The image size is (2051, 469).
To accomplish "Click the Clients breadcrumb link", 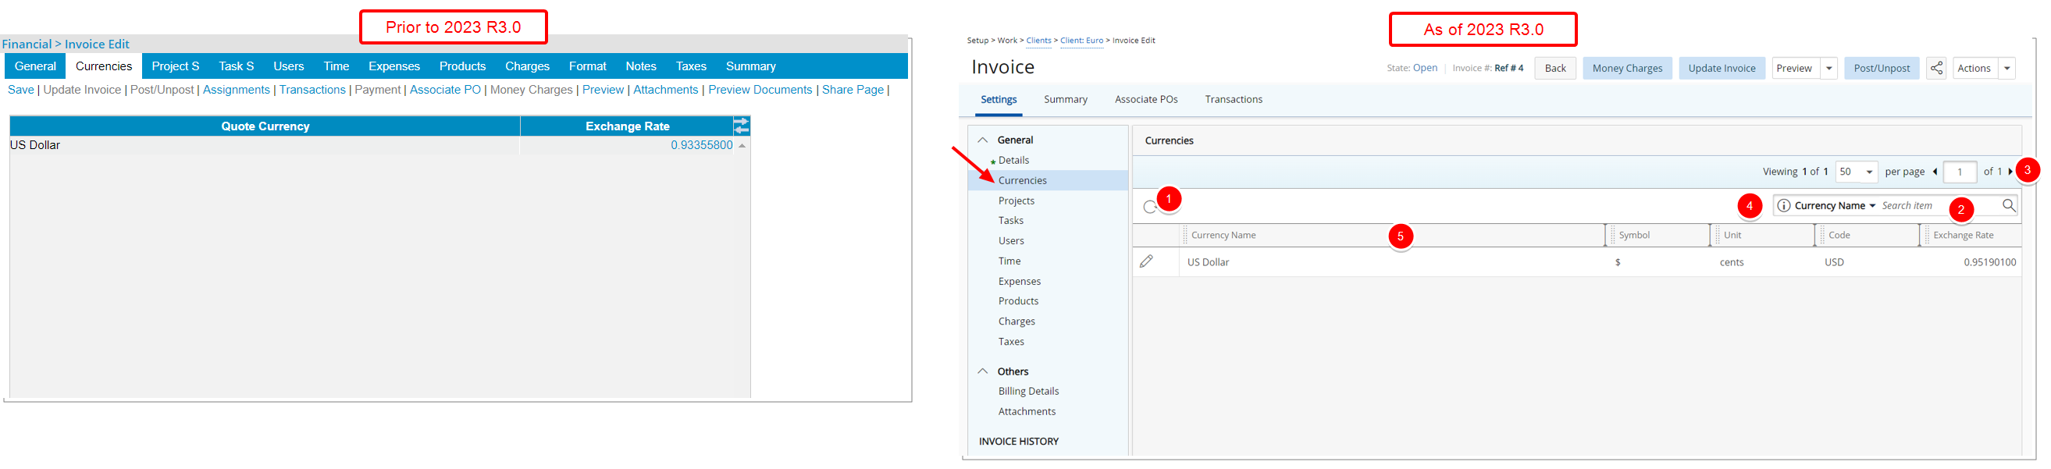I will (1038, 41).
